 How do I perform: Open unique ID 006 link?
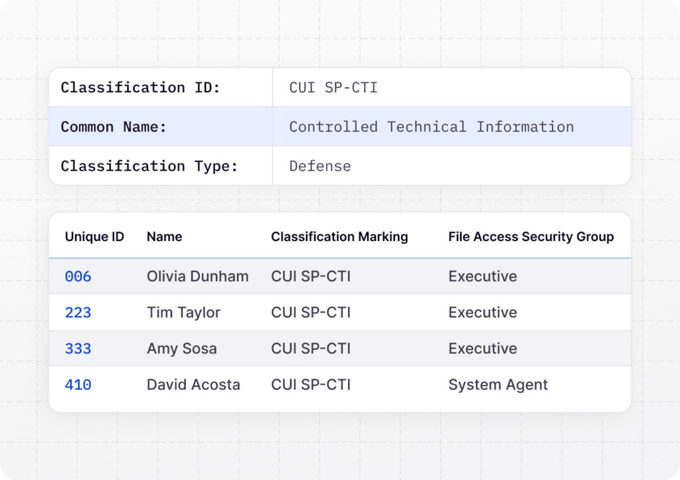point(78,277)
